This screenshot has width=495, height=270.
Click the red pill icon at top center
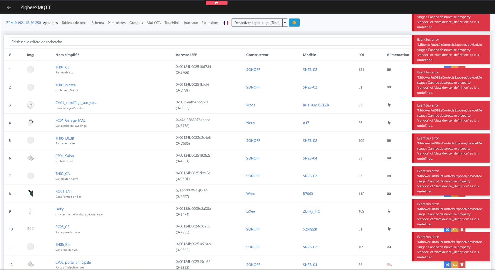point(217,3)
